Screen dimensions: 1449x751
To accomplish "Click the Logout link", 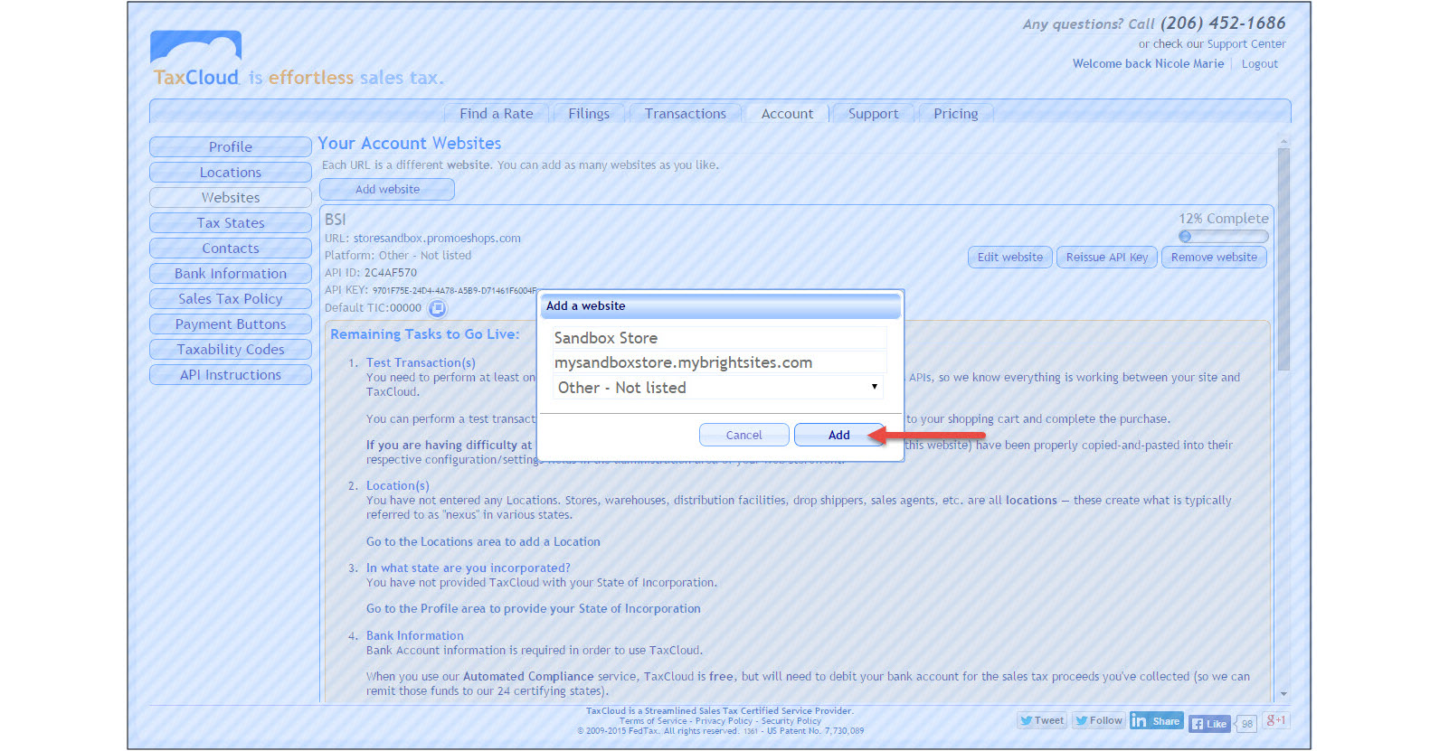I will [1259, 64].
